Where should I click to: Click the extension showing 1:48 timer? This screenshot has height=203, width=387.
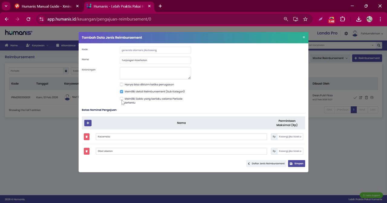pos(331,20)
